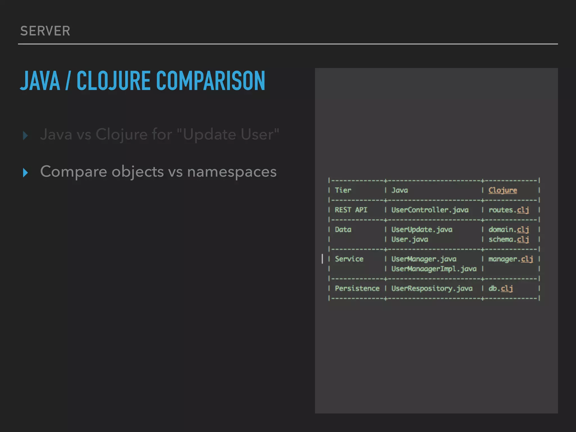Click the JAVA / CLOJURE COMPARISON title
This screenshot has height=432, width=576.
[143, 81]
